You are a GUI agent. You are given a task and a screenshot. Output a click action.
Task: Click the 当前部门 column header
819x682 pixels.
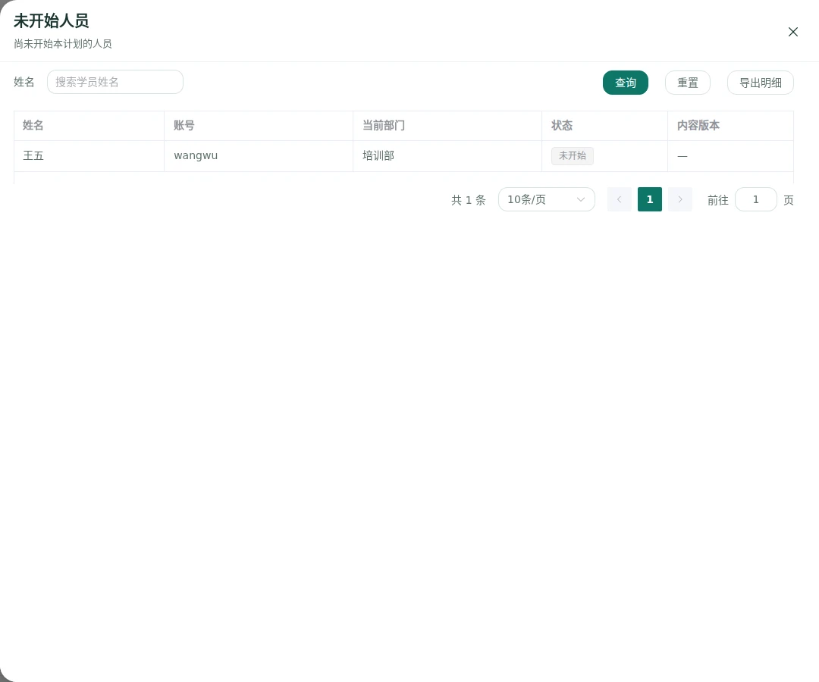pos(447,125)
